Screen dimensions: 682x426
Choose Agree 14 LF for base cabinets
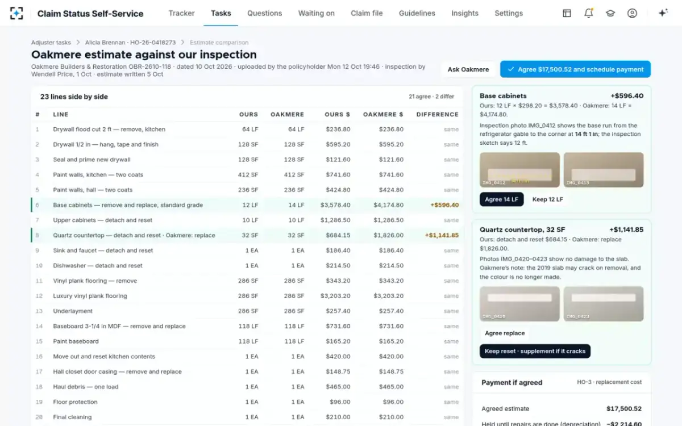pyautogui.click(x=501, y=199)
